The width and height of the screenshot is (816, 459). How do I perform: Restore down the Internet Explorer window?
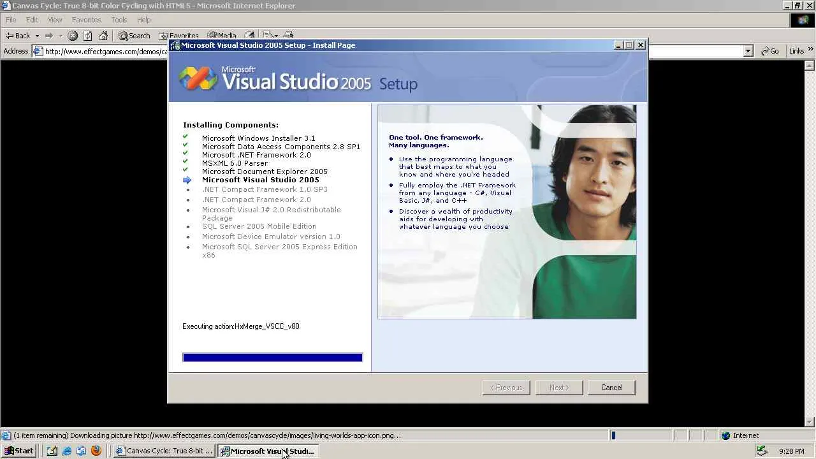[x=798, y=6]
